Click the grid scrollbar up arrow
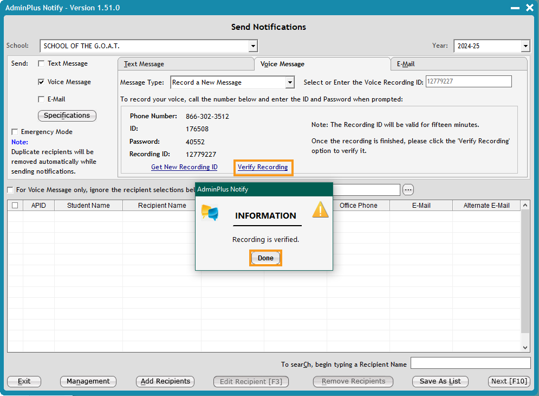Screen dimensions: 539x396 point(525,206)
